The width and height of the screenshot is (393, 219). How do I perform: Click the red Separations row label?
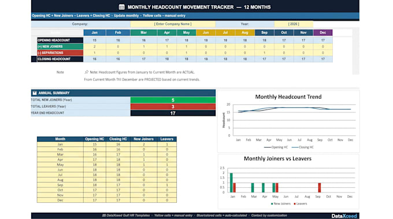(60, 53)
